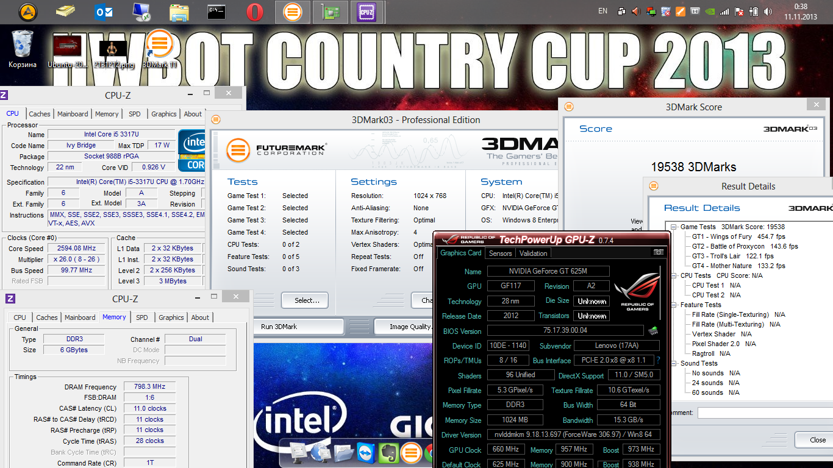This screenshot has width=833, height=468.
Task: Open the Sensors tab in GPU-Z
Action: click(x=501, y=253)
